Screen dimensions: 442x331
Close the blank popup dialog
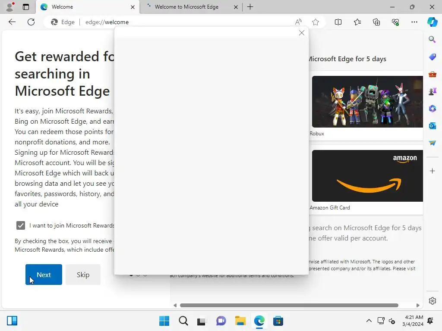302,33
